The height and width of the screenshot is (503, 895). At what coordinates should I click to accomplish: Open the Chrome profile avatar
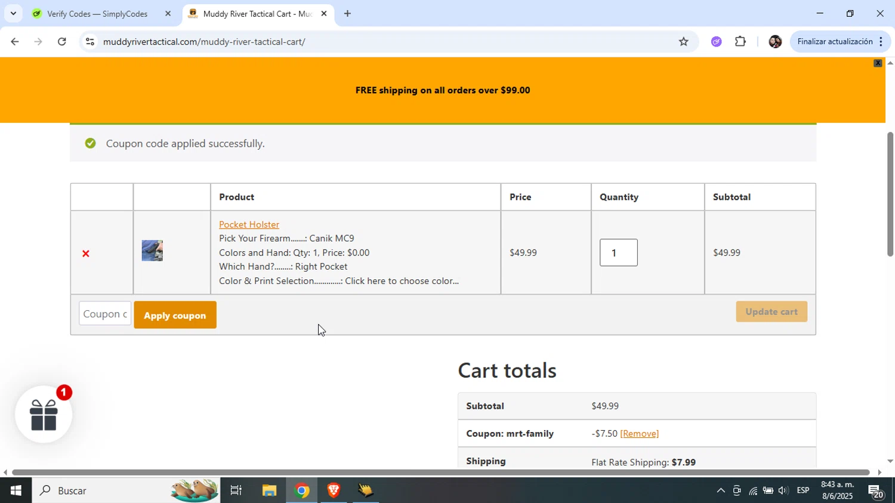click(775, 42)
